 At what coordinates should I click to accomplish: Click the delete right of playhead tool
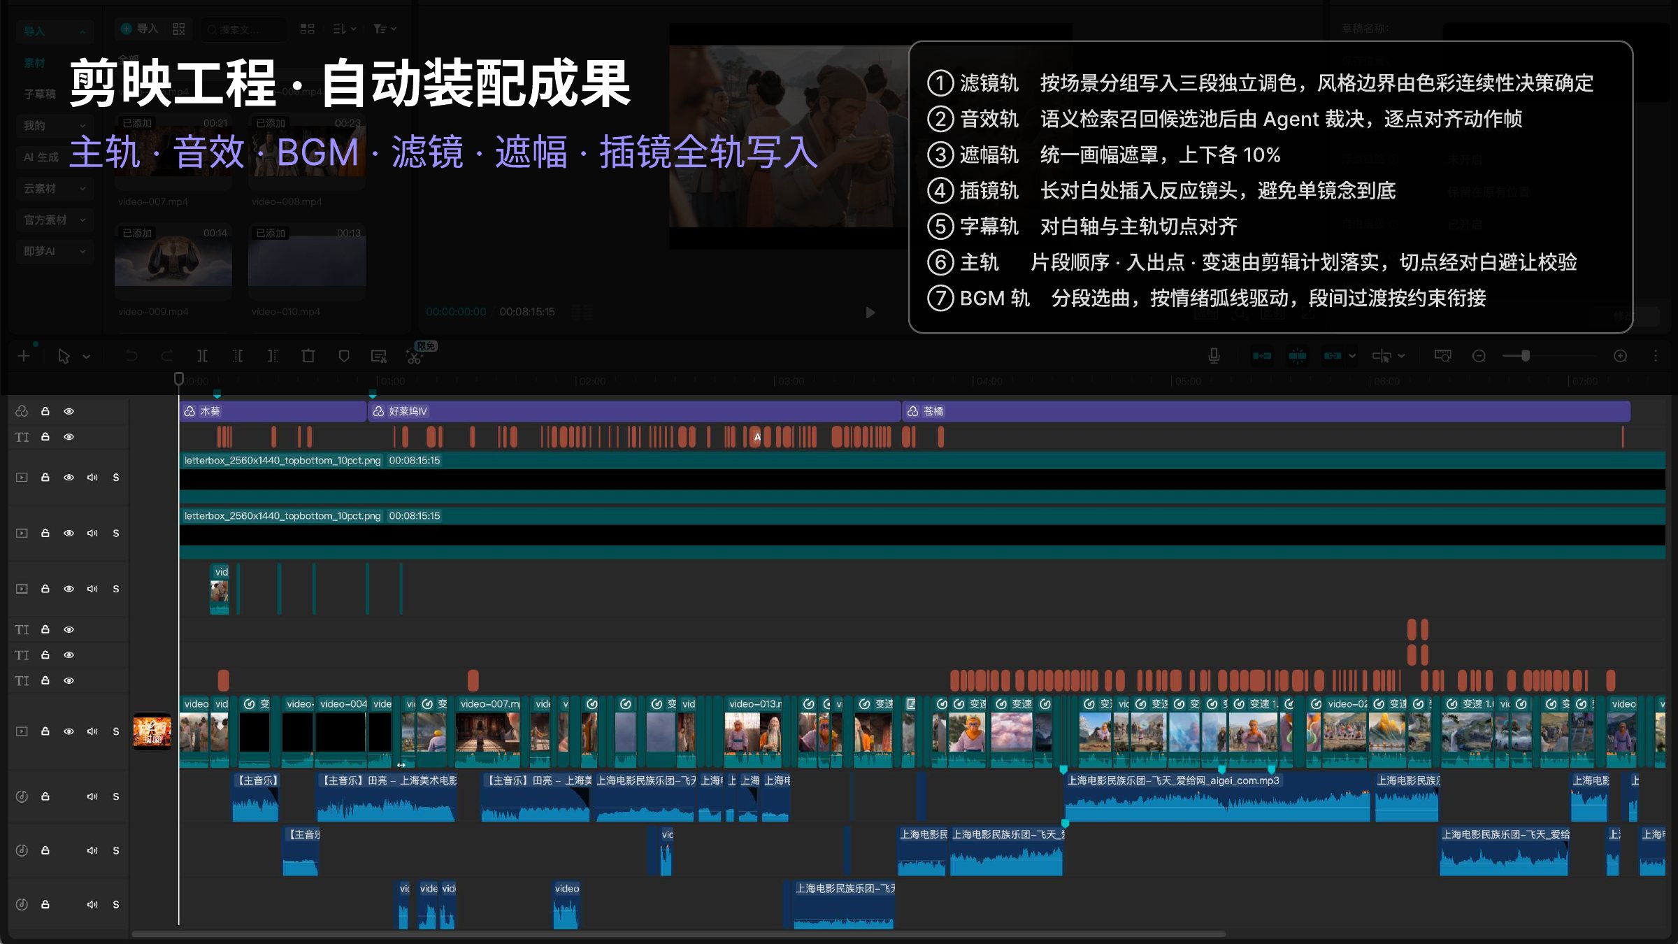pos(273,357)
